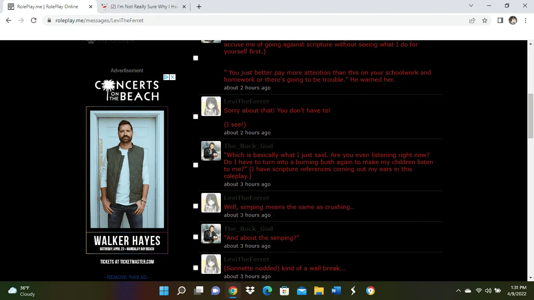Tick checkbox beside "Sorry about that!" message
This screenshot has width=534, height=300.
pyautogui.click(x=196, y=117)
